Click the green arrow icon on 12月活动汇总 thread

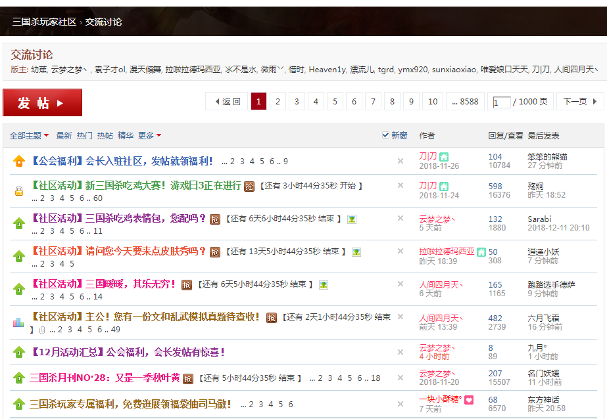pos(18,352)
